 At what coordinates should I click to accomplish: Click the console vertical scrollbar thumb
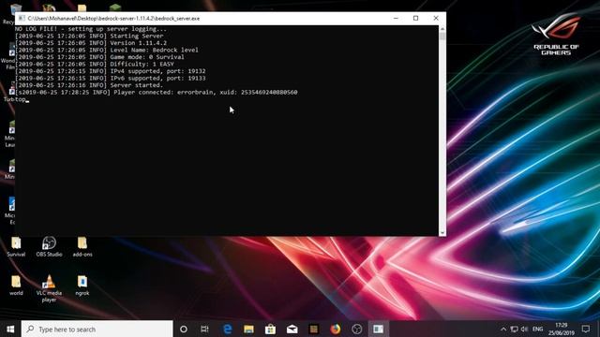442,37
